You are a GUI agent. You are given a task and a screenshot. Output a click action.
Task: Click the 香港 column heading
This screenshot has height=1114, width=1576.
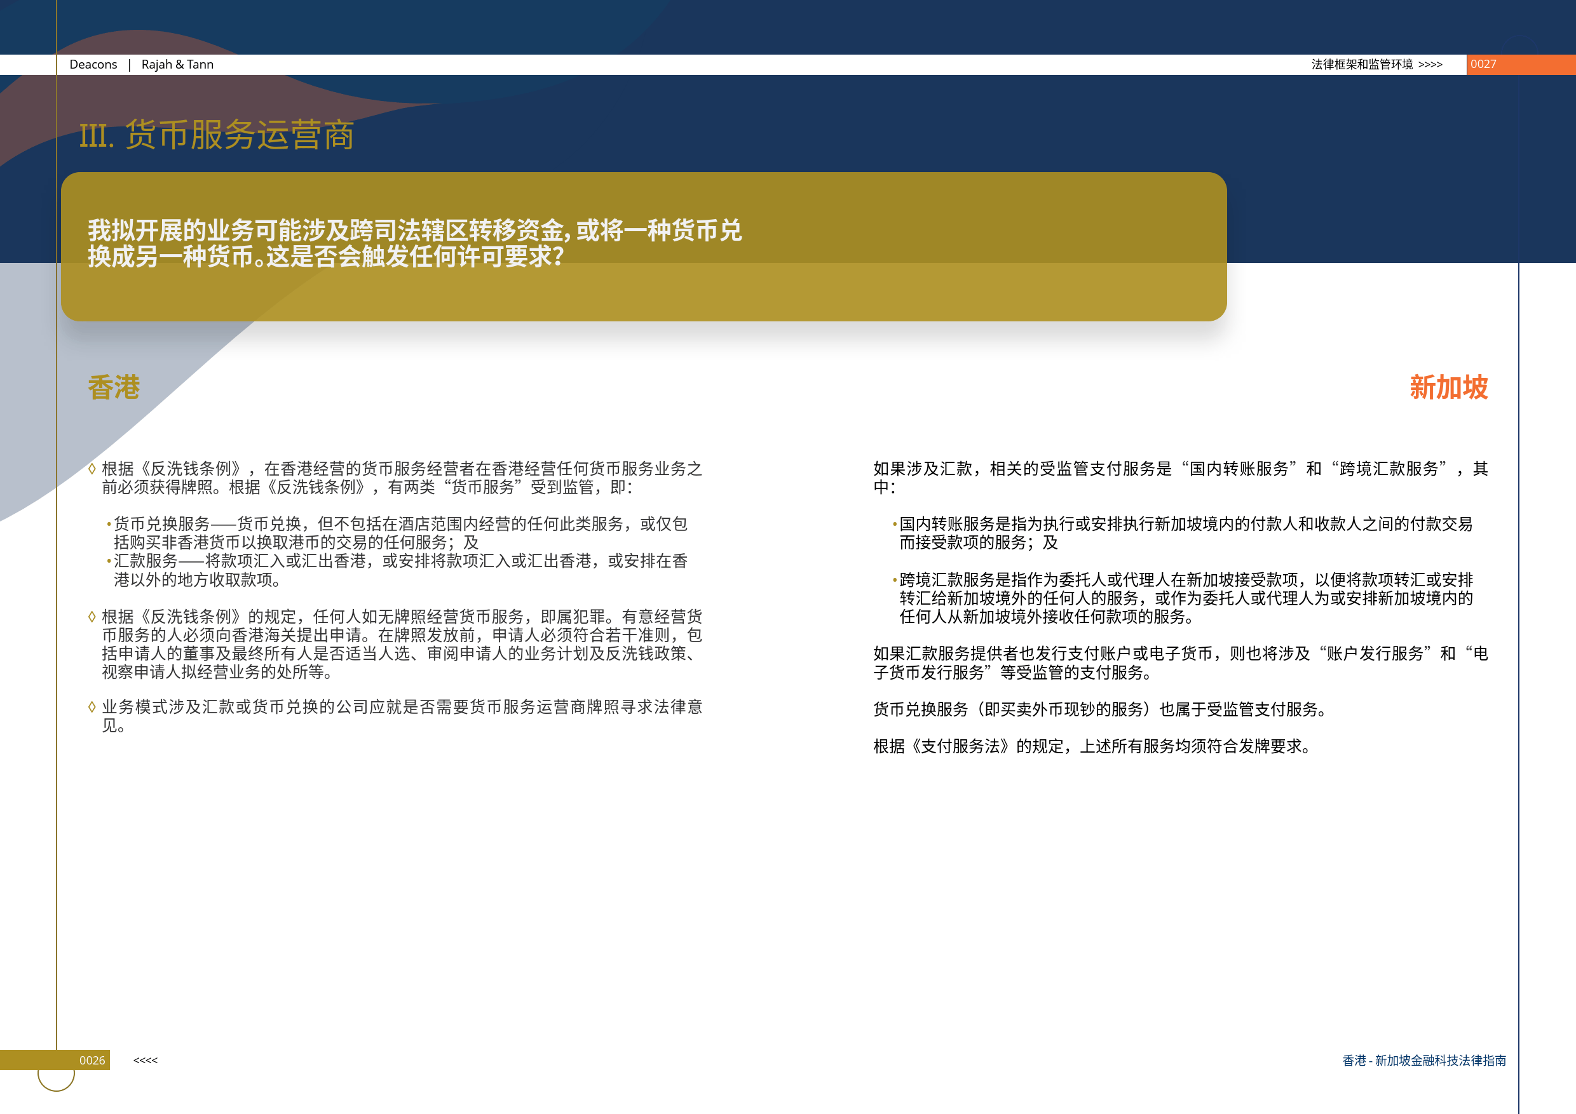[114, 387]
